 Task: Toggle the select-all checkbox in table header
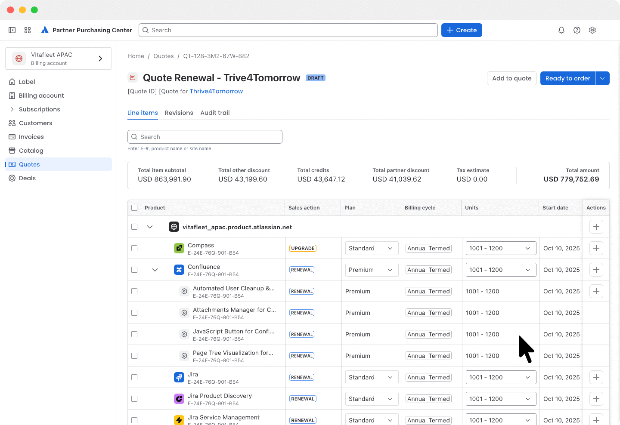[x=134, y=208]
